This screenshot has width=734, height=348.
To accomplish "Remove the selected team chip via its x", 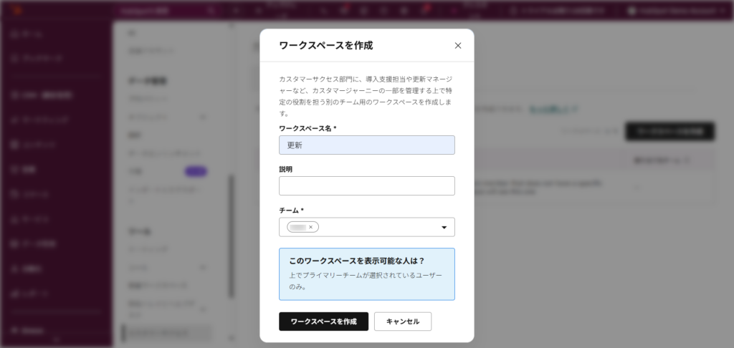I will [311, 227].
